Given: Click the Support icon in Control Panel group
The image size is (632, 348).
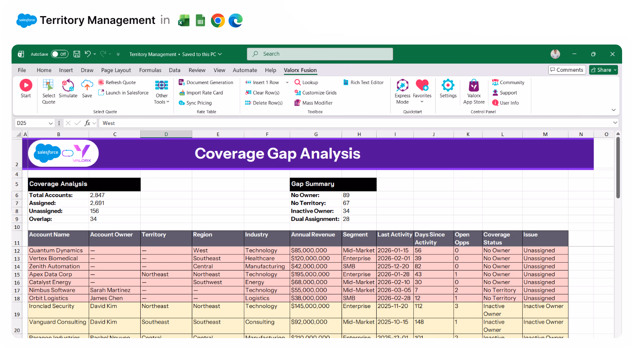Looking at the screenshot, I should (507, 92).
